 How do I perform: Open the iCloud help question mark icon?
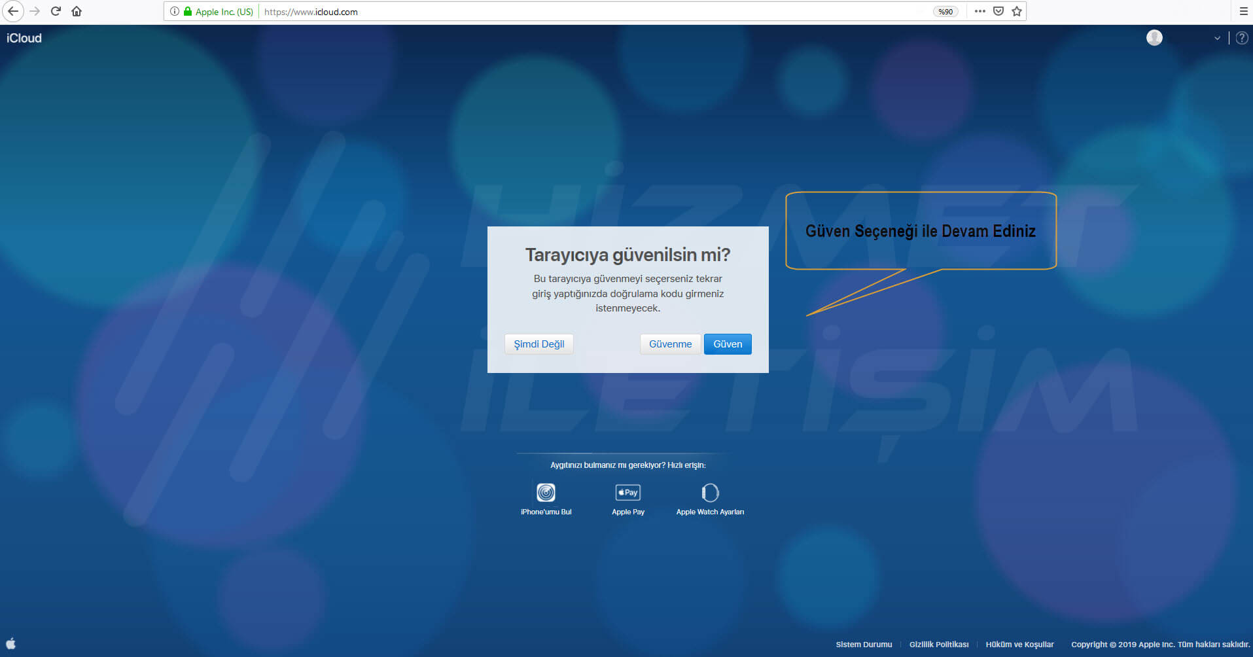[1241, 38]
